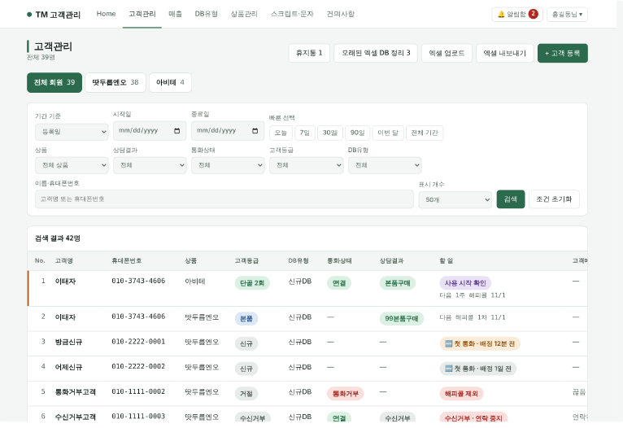Viewport: 623px width, 428px height.
Task: Click customer name 수신거부고객
Action: (x=76, y=417)
